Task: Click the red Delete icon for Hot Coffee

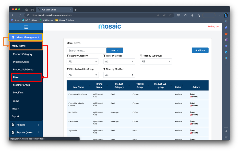Action: coord(191,115)
